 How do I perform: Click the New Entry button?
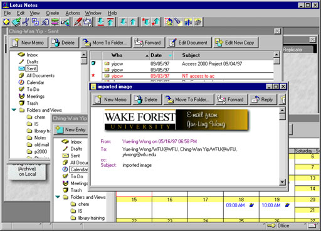tap(71, 130)
